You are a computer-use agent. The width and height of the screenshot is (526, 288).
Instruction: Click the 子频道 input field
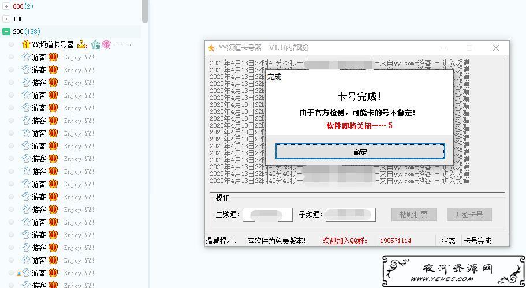[350, 215]
